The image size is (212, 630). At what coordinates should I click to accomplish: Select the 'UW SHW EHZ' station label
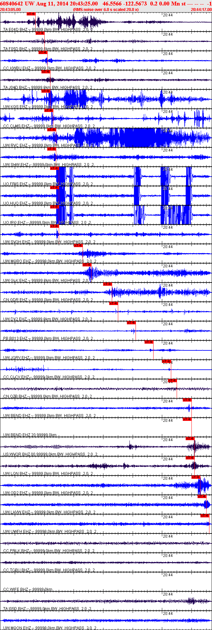coord(16,165)
